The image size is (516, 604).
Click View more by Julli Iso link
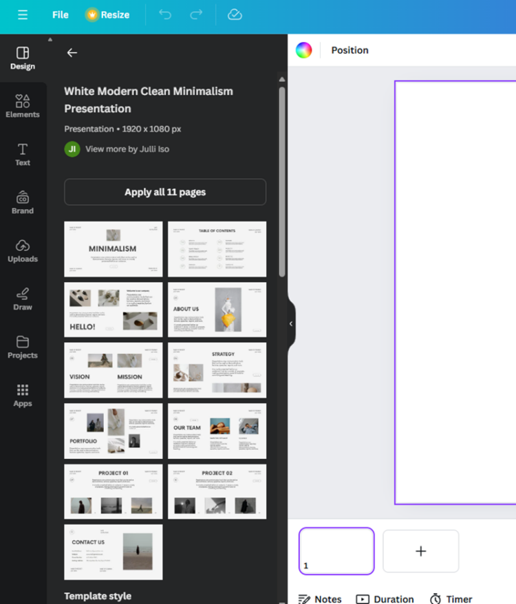click(x=127, y=149)
